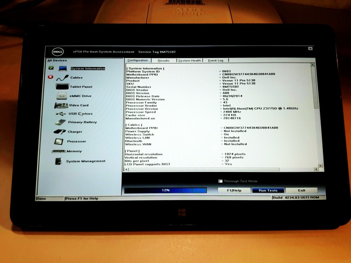351x263 pixels.
Task: Click the Cables cable icon
Action: 62,78
